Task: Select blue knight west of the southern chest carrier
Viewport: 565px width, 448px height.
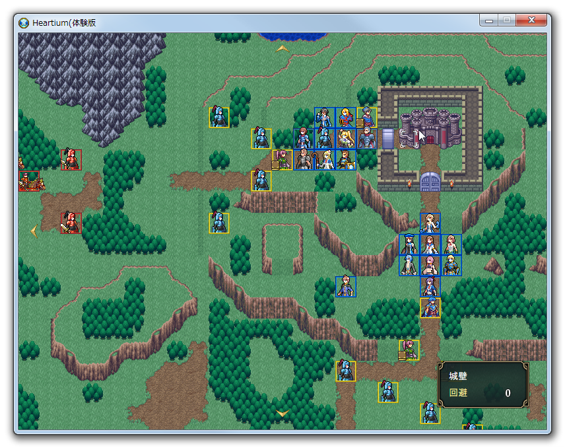Action: pyautogui.click(x=346, y=371)
